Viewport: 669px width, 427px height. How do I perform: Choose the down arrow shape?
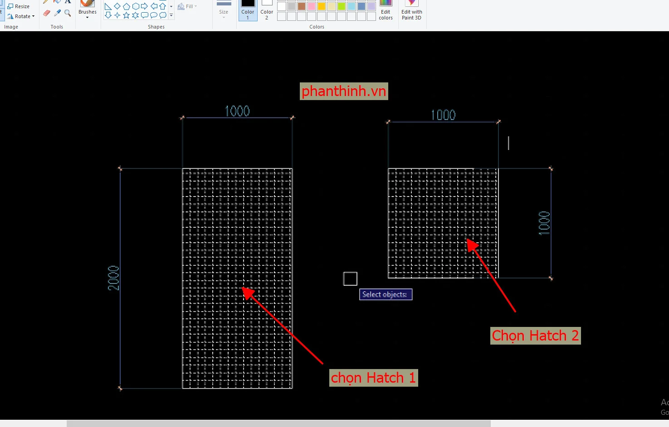[x=108, y=15]
